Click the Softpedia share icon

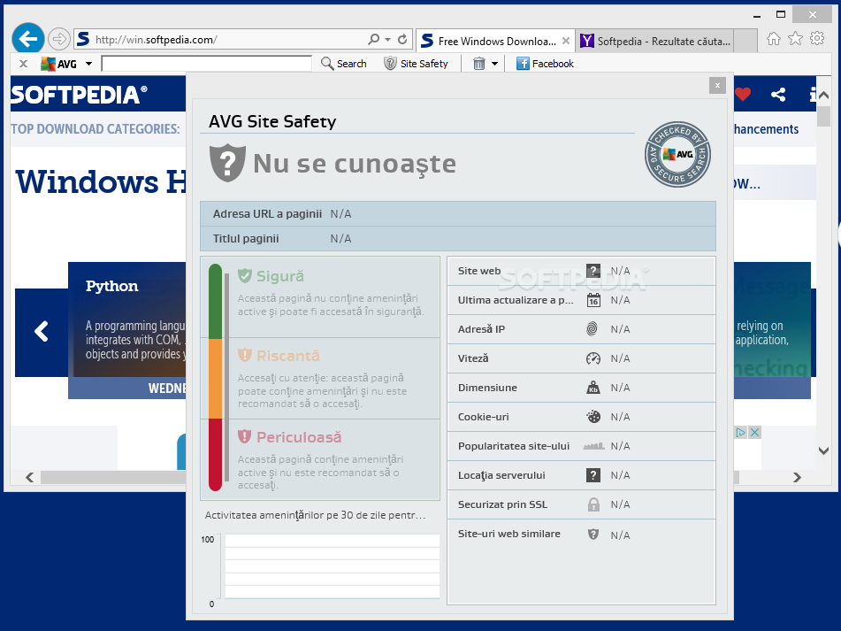[x=778, y=95]
